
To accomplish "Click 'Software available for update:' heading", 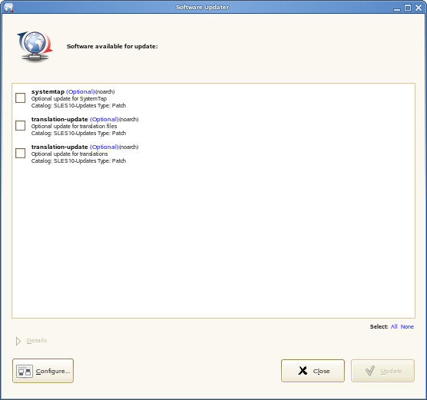I will click(112, 46).
